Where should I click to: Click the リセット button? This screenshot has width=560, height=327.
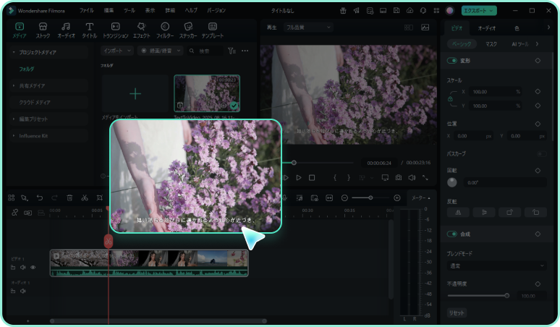pyautogui.click(x=457, y=313)
